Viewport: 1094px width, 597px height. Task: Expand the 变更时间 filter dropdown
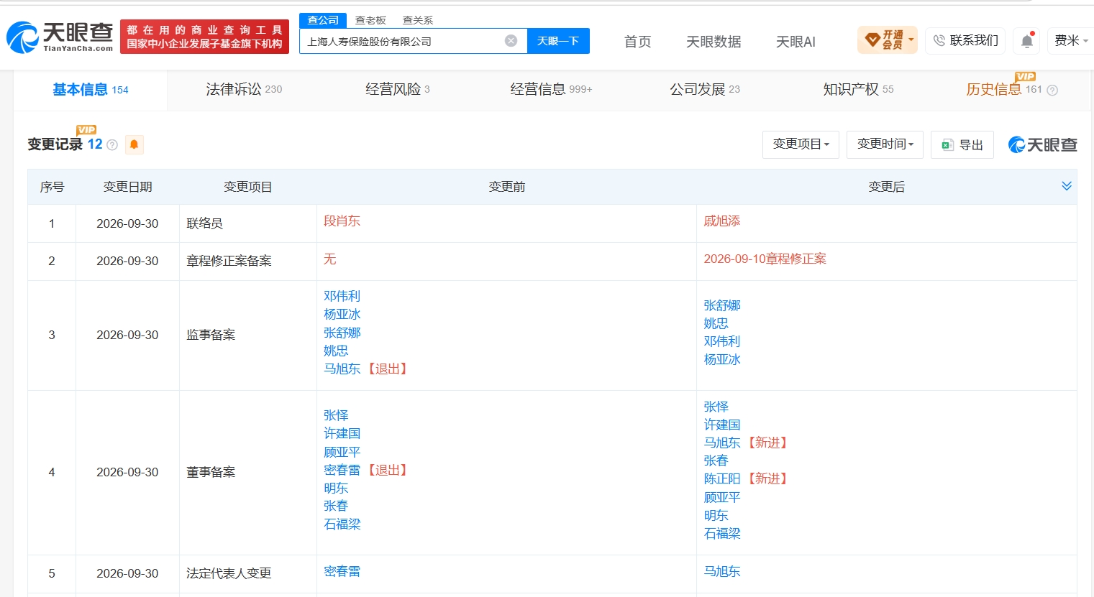(885, 144)
